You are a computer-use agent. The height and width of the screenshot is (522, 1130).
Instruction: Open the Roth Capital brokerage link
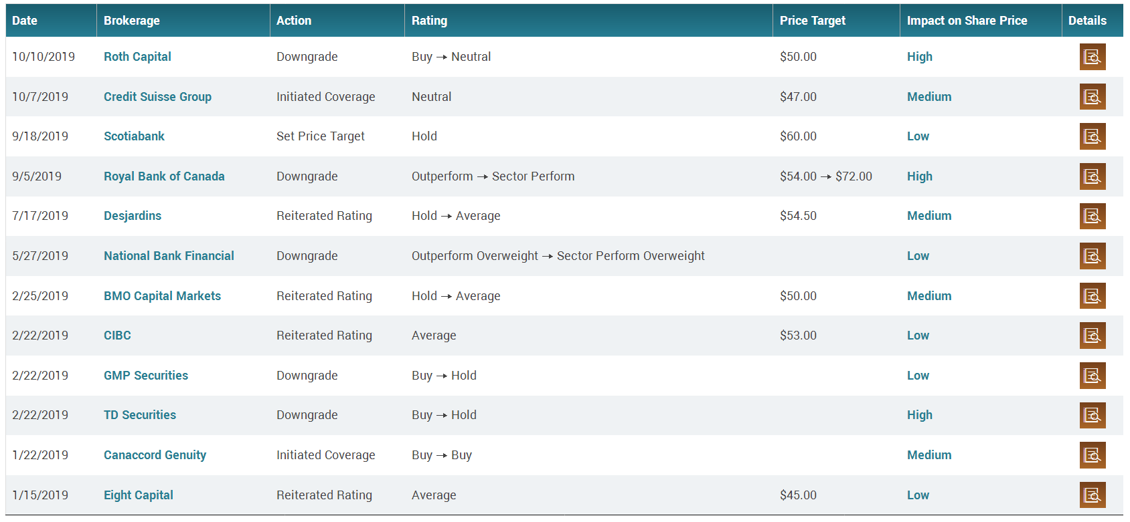pyautogui.click(x=137, y=57)
